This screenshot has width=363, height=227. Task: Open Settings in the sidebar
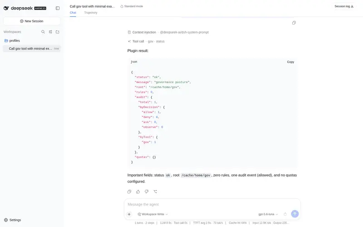click(13, 220)
